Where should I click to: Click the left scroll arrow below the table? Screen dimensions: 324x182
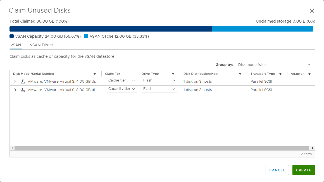point(12,148)
